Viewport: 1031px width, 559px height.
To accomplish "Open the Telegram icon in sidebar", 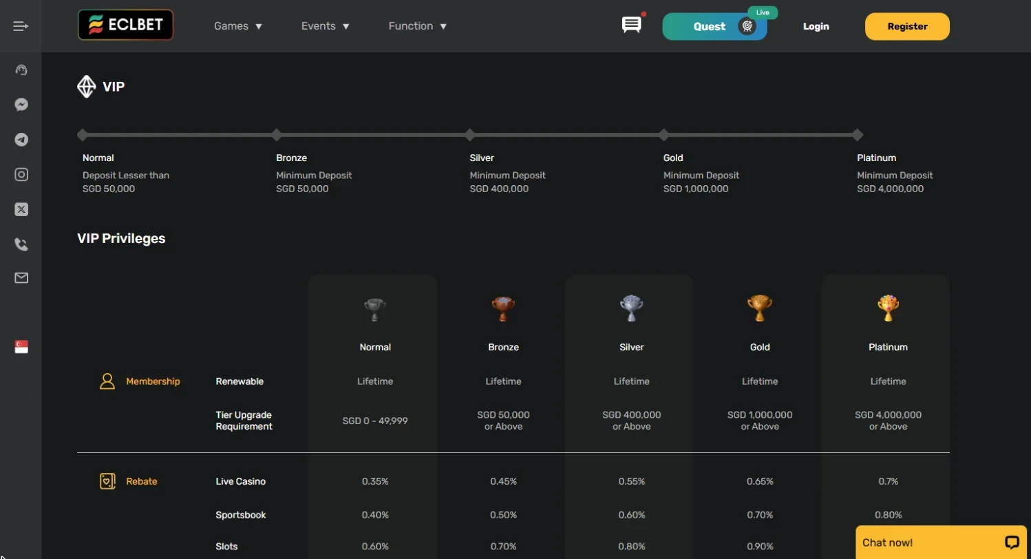I will point(21,140).
